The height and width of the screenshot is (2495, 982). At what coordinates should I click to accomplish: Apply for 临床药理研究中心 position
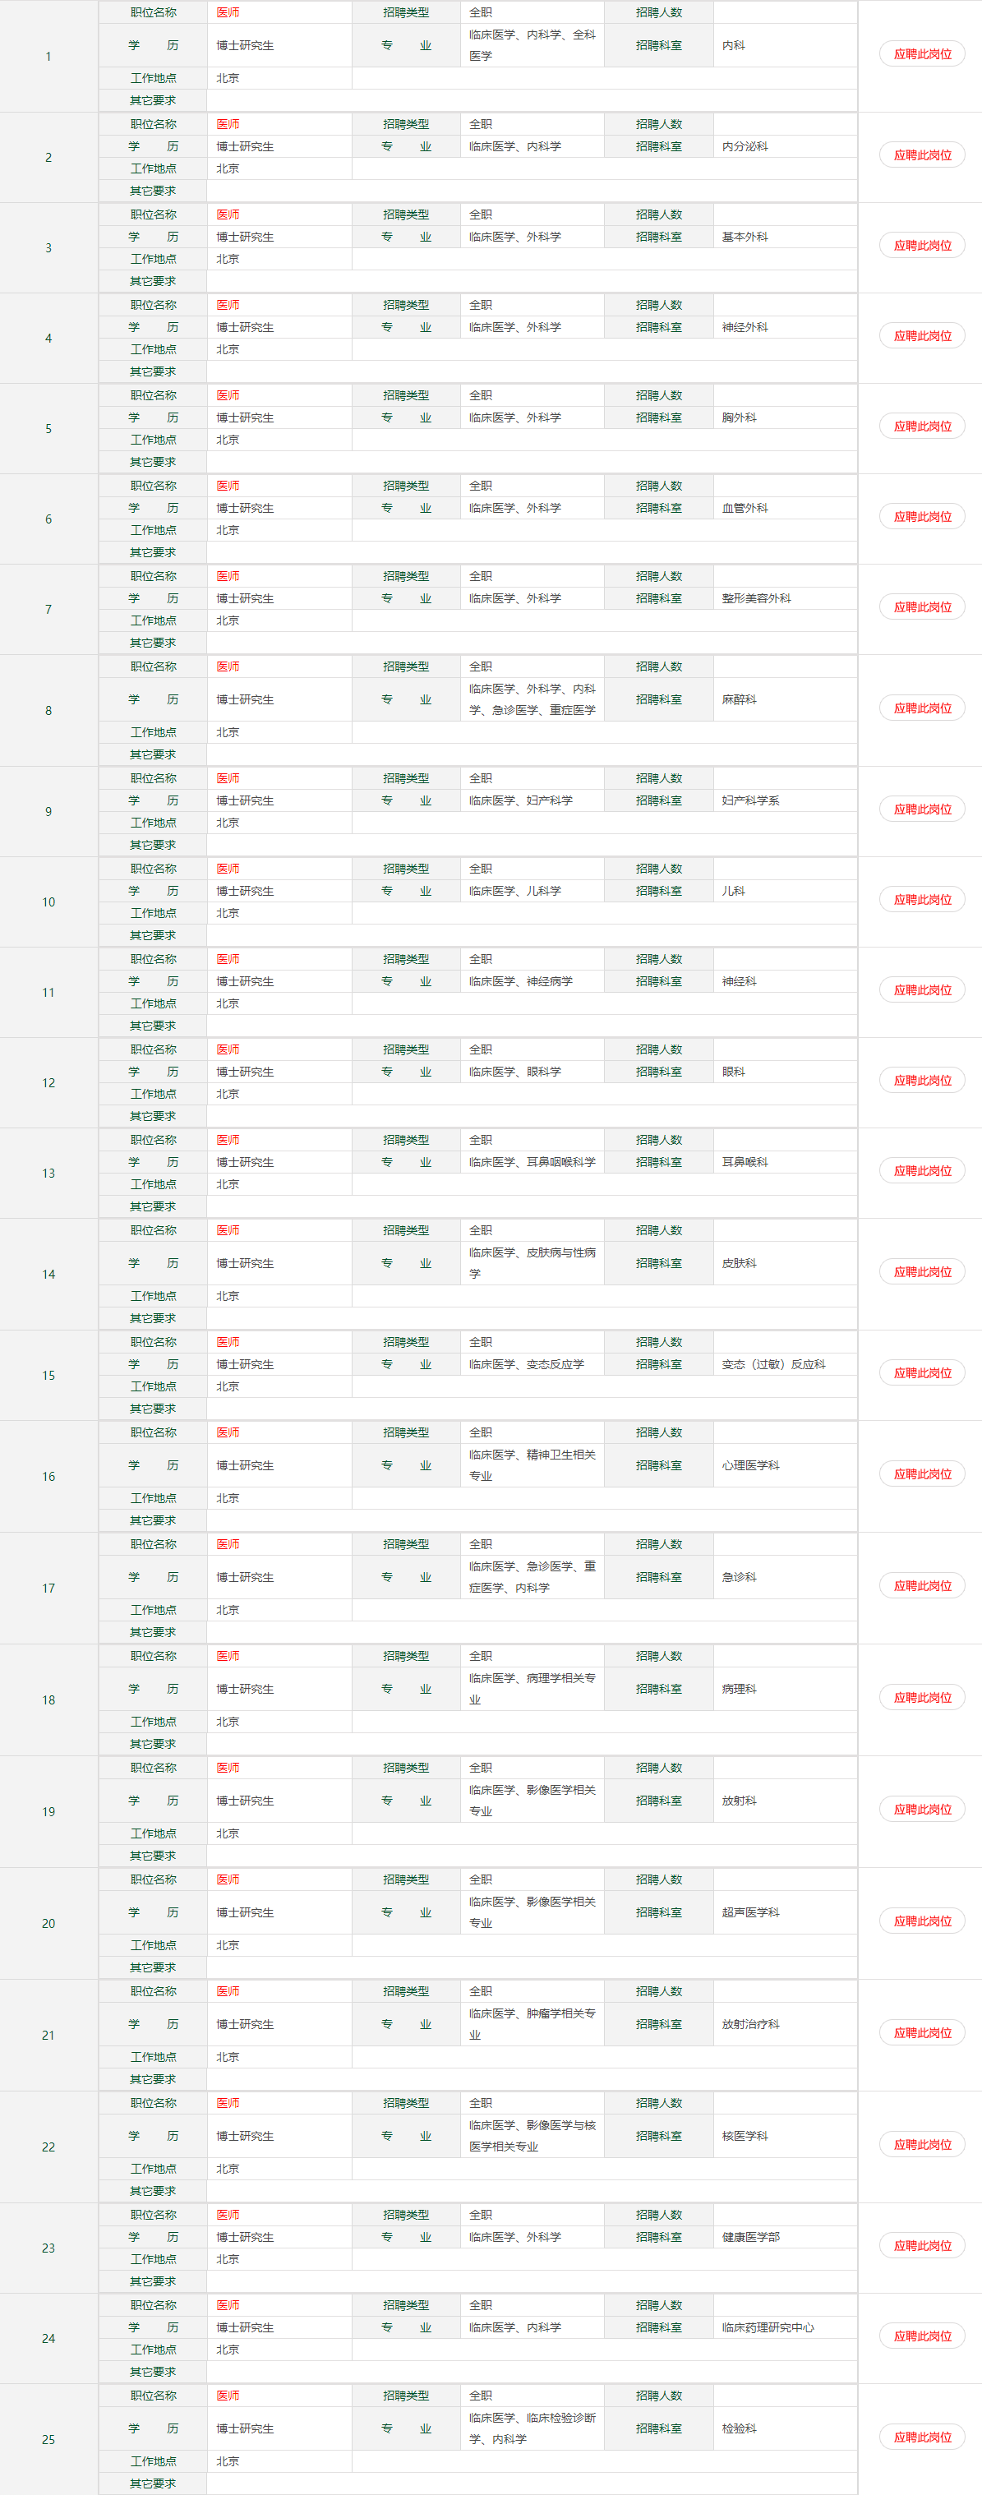[922, 2336]
